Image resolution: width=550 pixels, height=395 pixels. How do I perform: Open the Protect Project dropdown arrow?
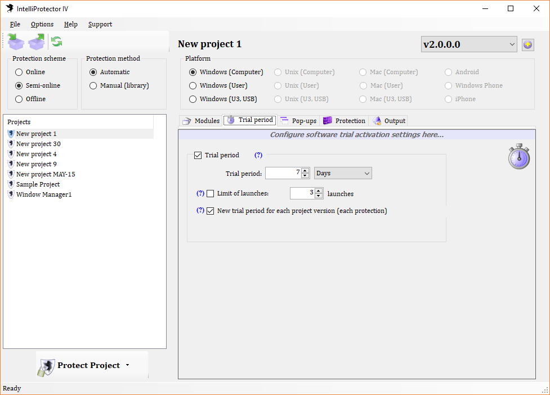click(128, 365)
